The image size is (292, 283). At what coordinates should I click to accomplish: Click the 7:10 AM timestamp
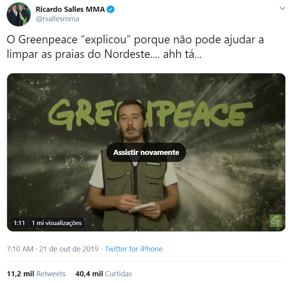20,249
